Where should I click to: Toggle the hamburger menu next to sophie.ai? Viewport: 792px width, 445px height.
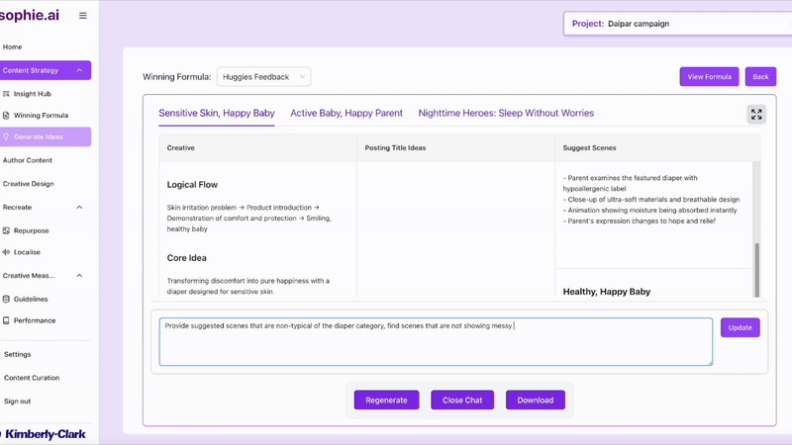click(83, 16)
